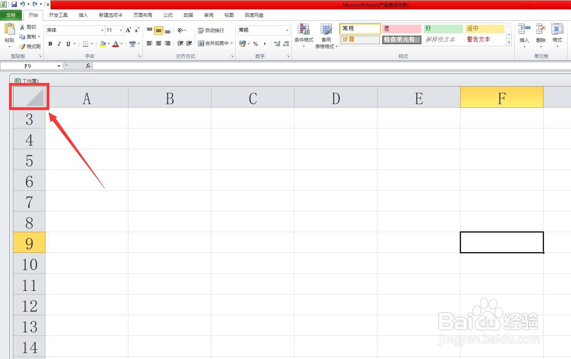
Task: Apply Calculation (计算) cell style
Action: coord(360,40)
